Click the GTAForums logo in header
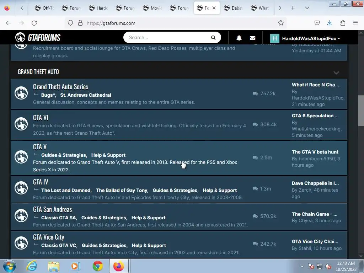The image size is (364, 273). 38,38
